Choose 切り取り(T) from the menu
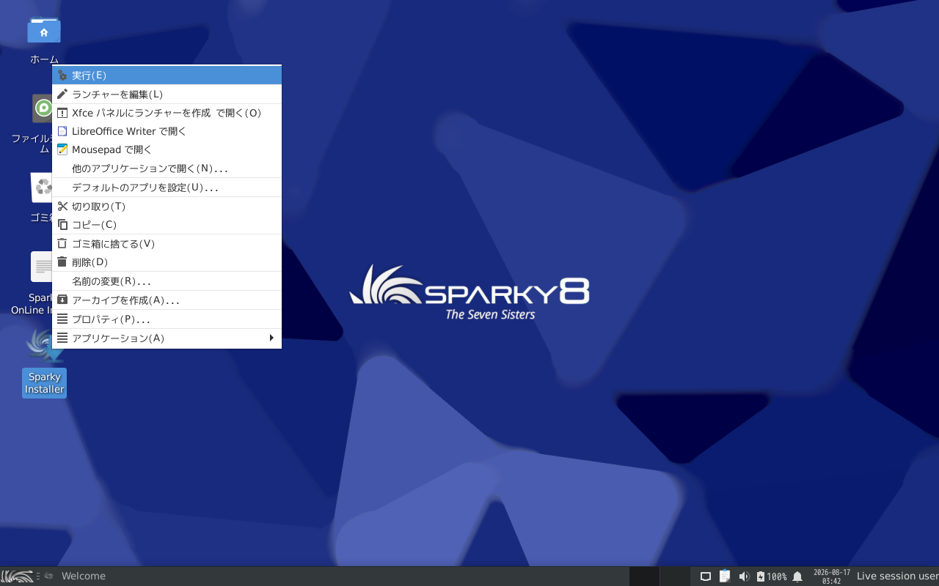The height and width of the screenshot is (586, 939). (167, 207)
